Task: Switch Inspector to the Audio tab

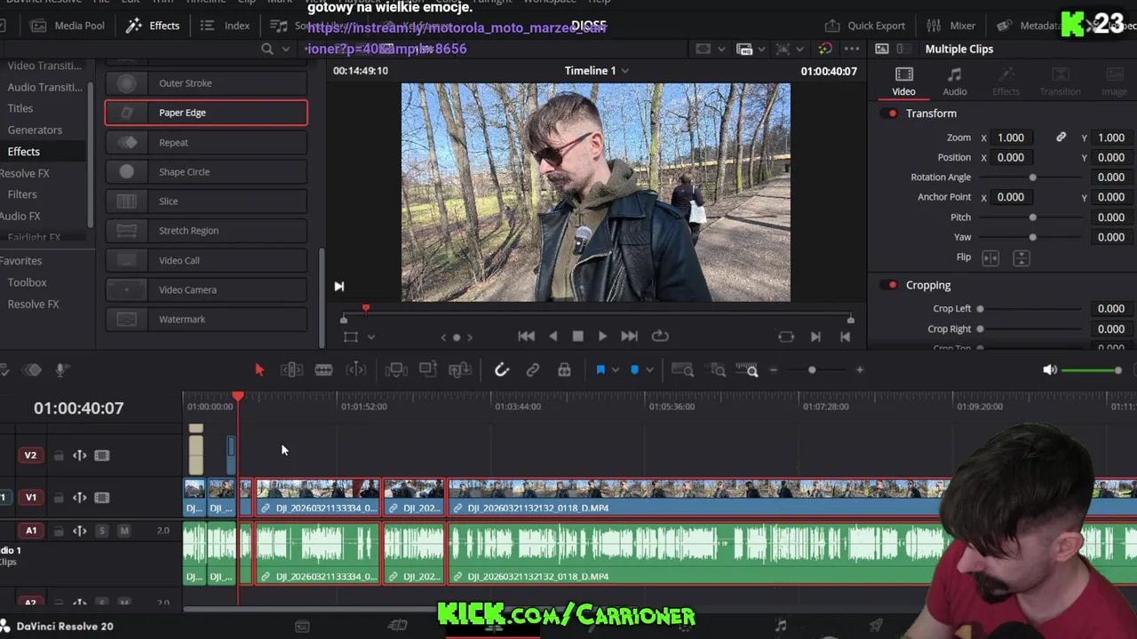Action: click(x=955, y=81)
